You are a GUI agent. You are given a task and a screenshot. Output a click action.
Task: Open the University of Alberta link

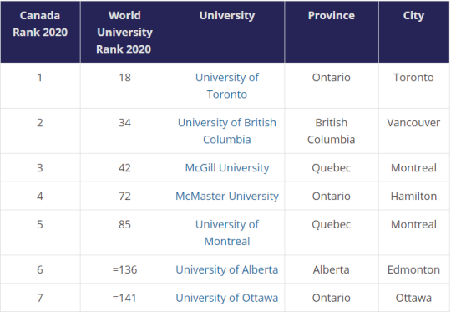pos(227,269)
